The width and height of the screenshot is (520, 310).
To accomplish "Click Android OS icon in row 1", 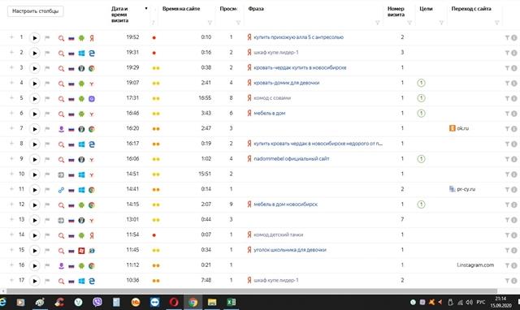I will 81,38.
